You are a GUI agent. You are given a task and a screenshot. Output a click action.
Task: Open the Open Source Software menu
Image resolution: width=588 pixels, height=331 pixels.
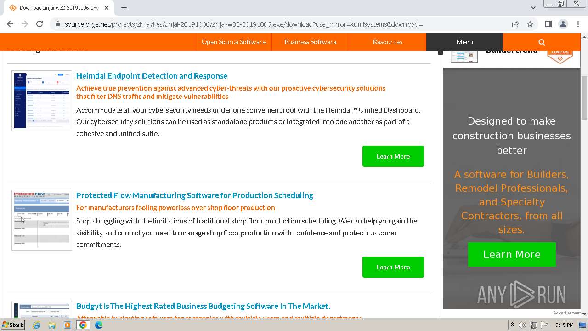[x=233, y=42]
